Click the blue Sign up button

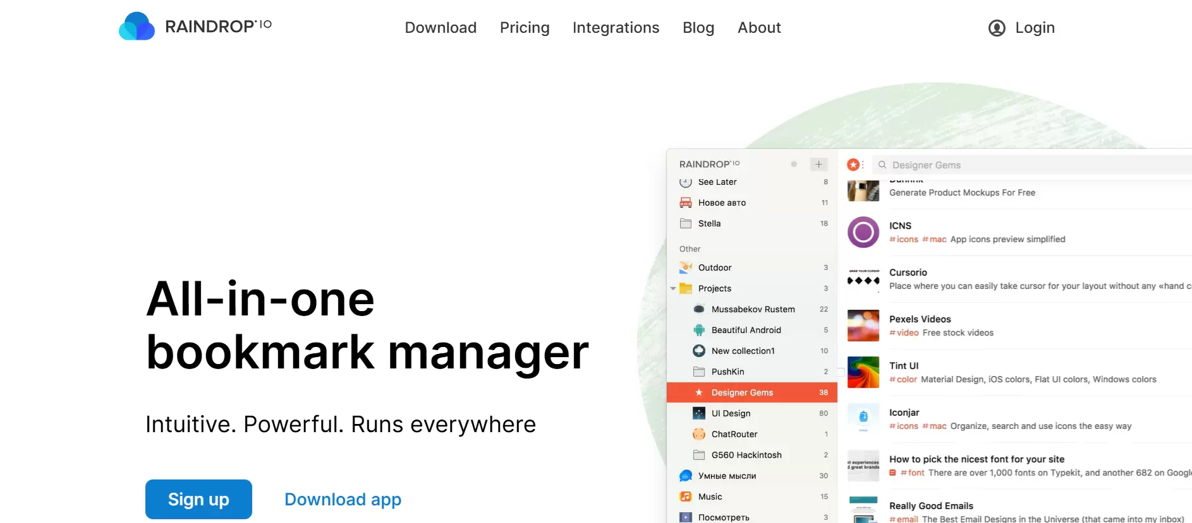(198, 499)
